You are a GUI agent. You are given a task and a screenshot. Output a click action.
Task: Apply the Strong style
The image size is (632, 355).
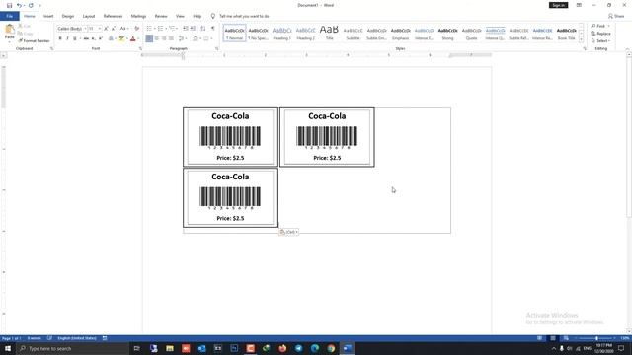pyautogui.click(x=447, y=33)
